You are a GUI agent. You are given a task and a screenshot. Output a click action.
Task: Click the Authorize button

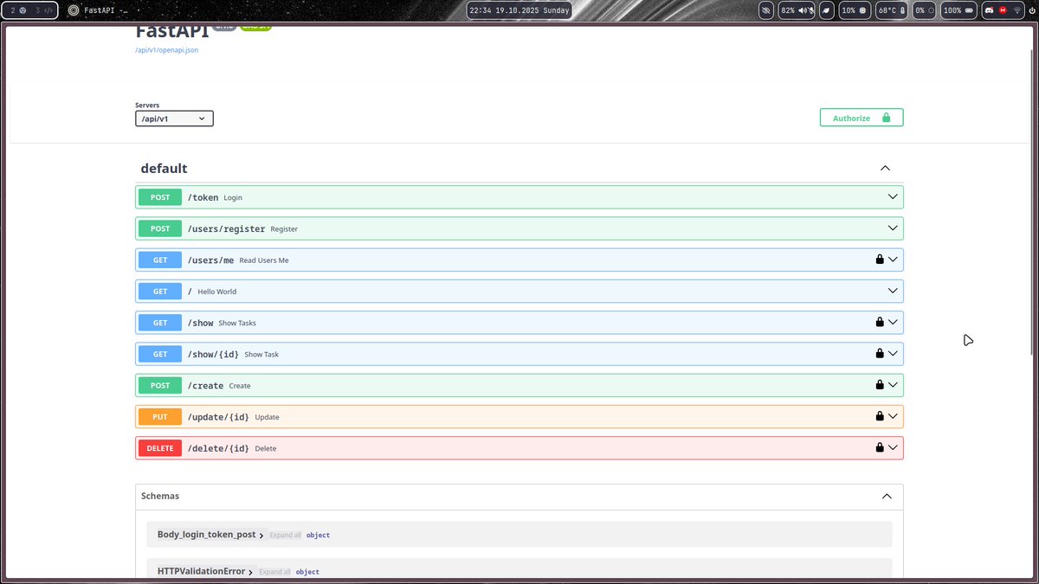(x=862, y=118)
